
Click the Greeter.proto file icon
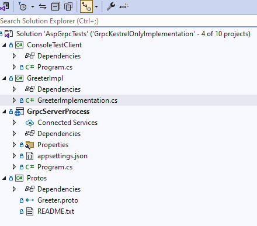pyautogui.click(x=30, y=200)
